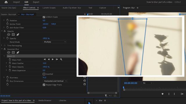Open the Lumetri Scopes panel tab
This screenshot has height=104, width=186.
(x=49, y=8)
